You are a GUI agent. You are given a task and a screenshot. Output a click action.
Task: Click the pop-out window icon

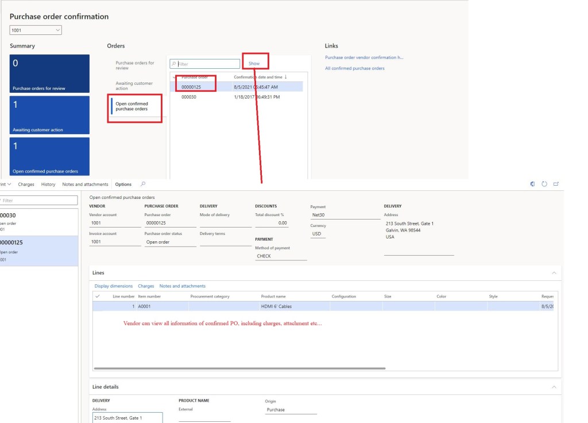tap(556, 185)
